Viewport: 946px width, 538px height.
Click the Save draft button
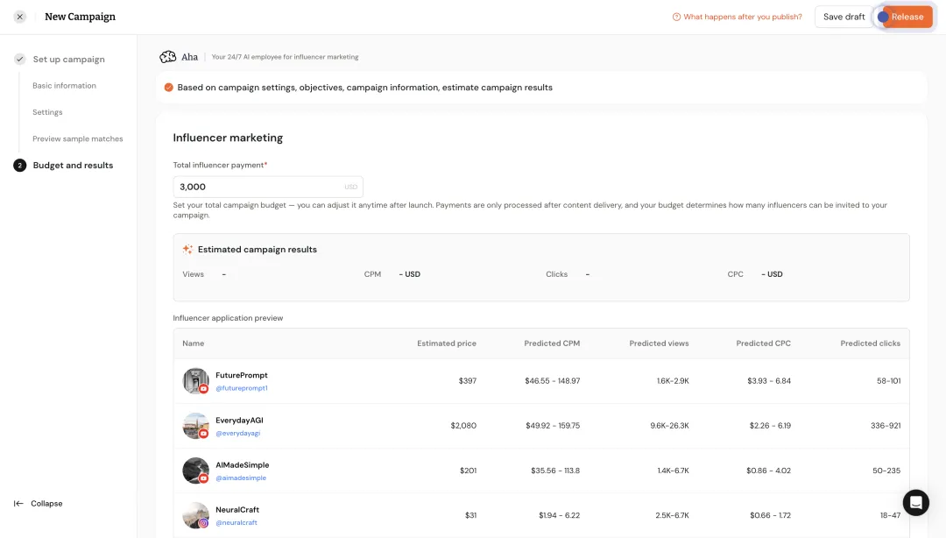(x=844, y=17)
